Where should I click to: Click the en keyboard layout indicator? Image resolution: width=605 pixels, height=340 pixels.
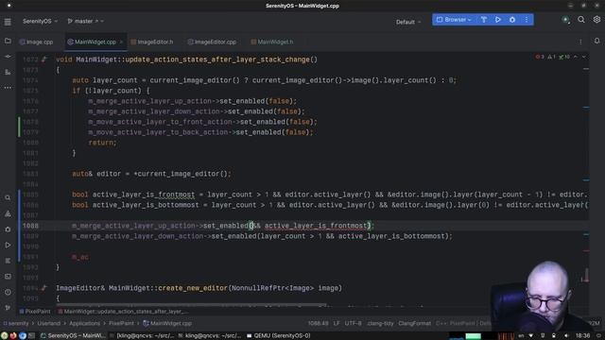pos(521,336)
